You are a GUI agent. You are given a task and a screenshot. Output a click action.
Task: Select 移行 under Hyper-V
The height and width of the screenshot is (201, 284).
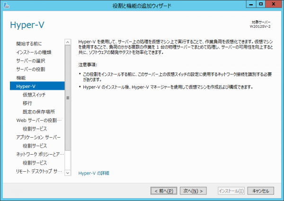27,103
